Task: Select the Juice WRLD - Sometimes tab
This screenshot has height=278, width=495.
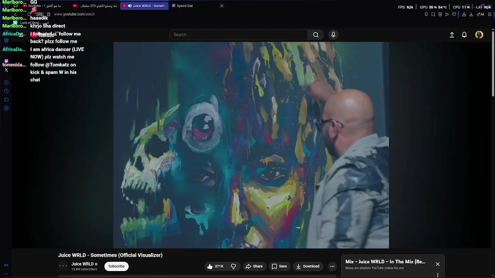Action: tap(144, 6)
